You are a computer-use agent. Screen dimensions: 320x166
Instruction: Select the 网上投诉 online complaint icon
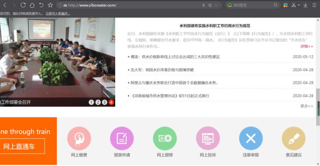208,138
